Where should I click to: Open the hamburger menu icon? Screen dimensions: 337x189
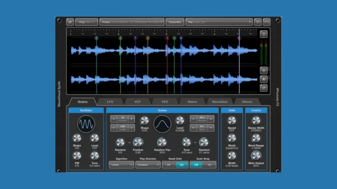(x=70, y=22)
